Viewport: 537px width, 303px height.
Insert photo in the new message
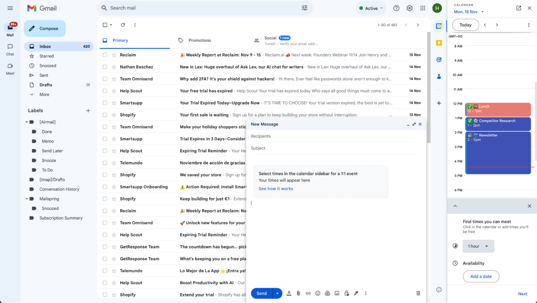click(x=337, y=293)
